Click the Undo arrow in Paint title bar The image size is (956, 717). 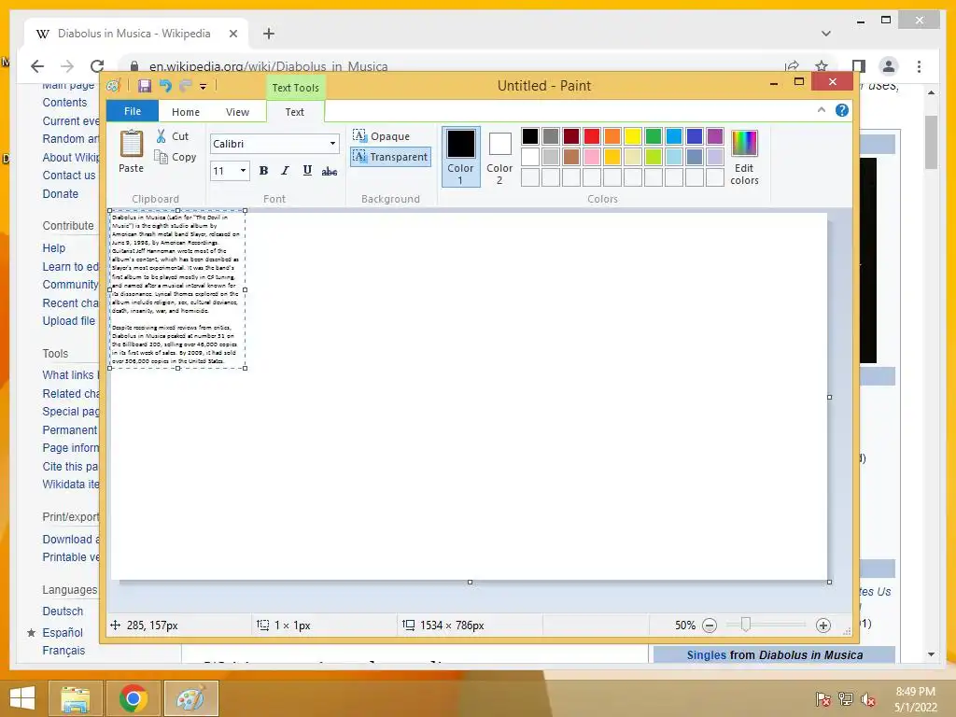click(x=165, y=86)
